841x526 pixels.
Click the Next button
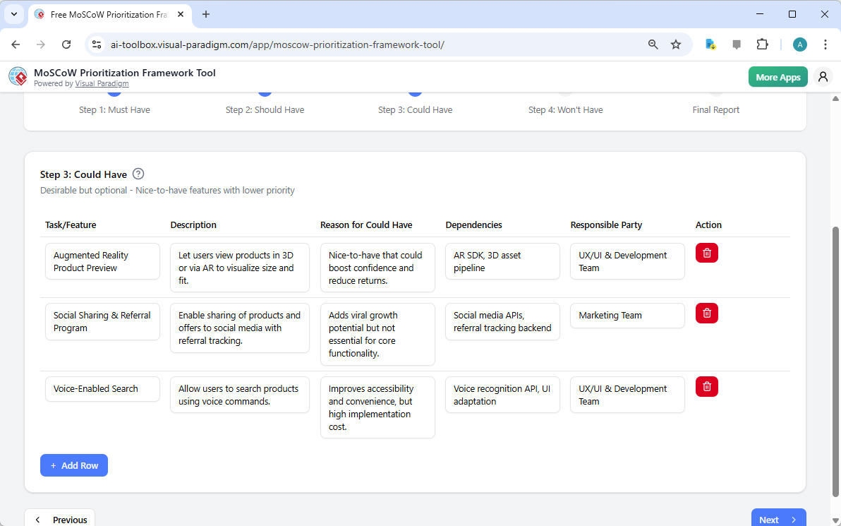(778, 519)
